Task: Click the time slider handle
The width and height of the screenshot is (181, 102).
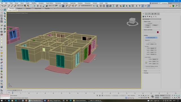Action: (x=14, y=90)
